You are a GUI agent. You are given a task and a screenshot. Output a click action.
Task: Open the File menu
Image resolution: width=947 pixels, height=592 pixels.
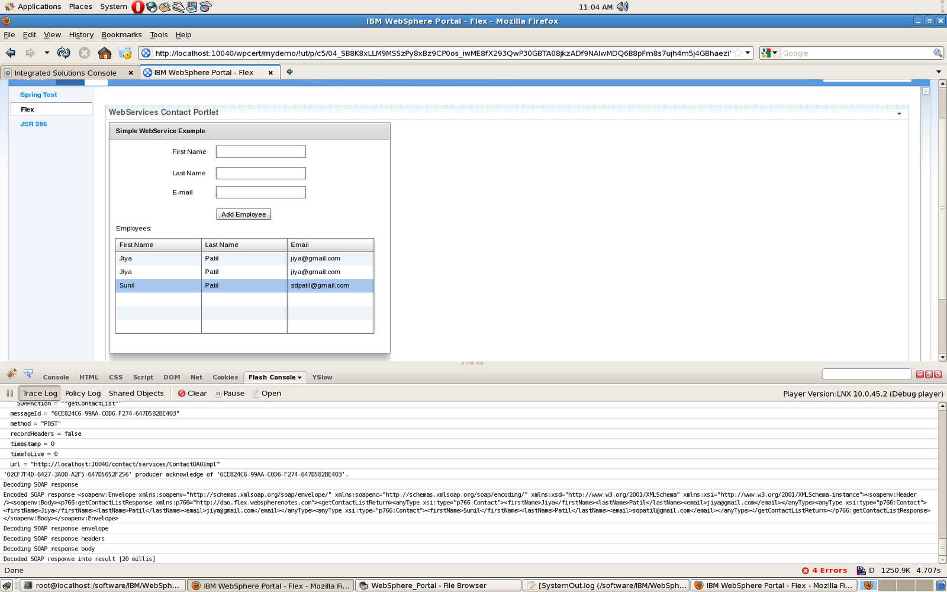click(x=9, y=34)
